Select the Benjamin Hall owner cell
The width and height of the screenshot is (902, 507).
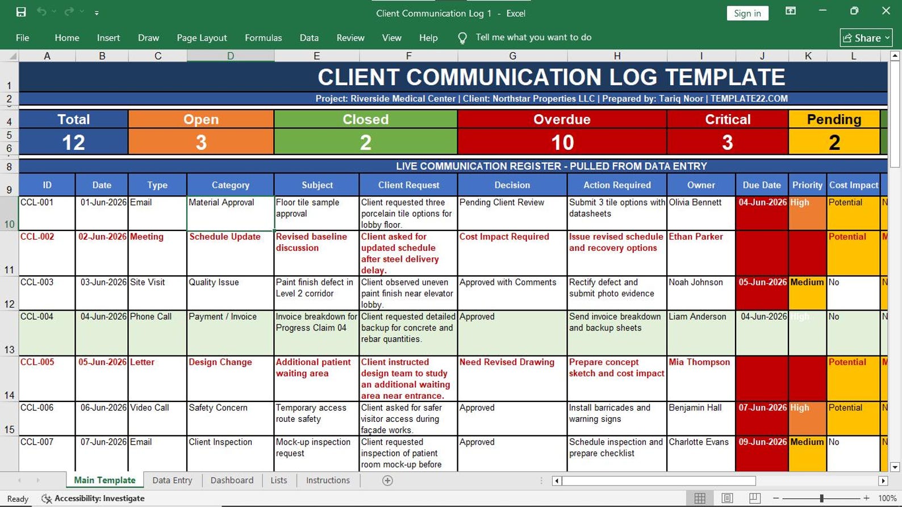[701, 419]
